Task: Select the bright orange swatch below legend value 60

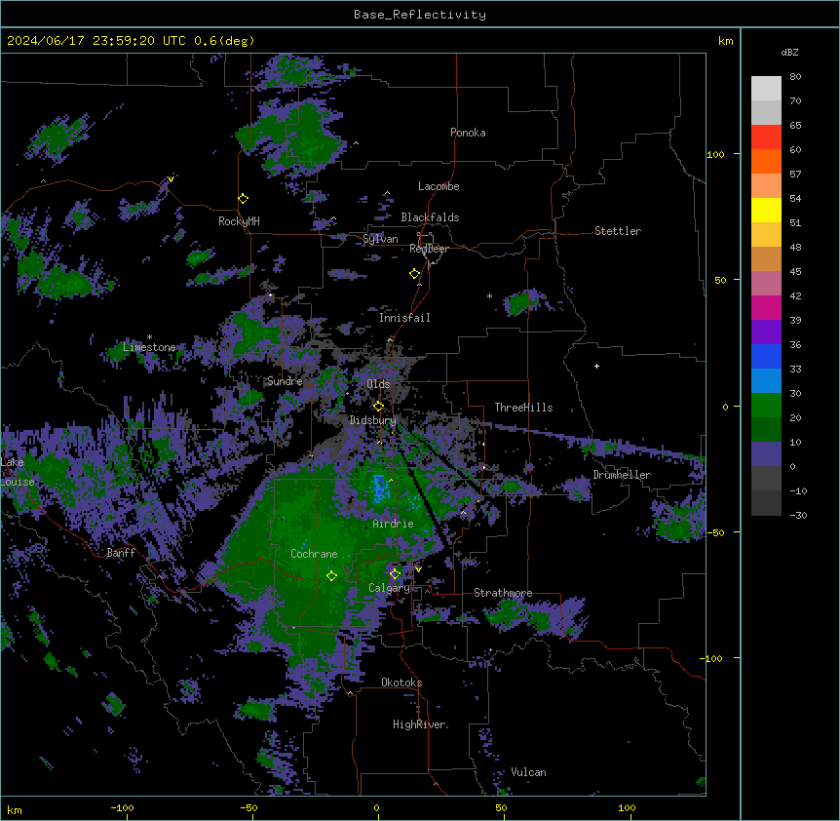Action: 766,161
